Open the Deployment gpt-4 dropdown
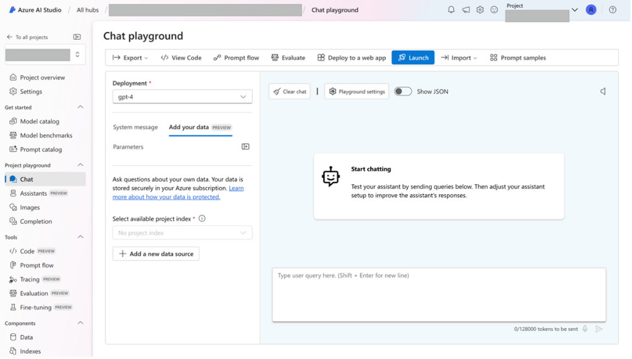This screenshot has width=632, height=359. [182, 96]
